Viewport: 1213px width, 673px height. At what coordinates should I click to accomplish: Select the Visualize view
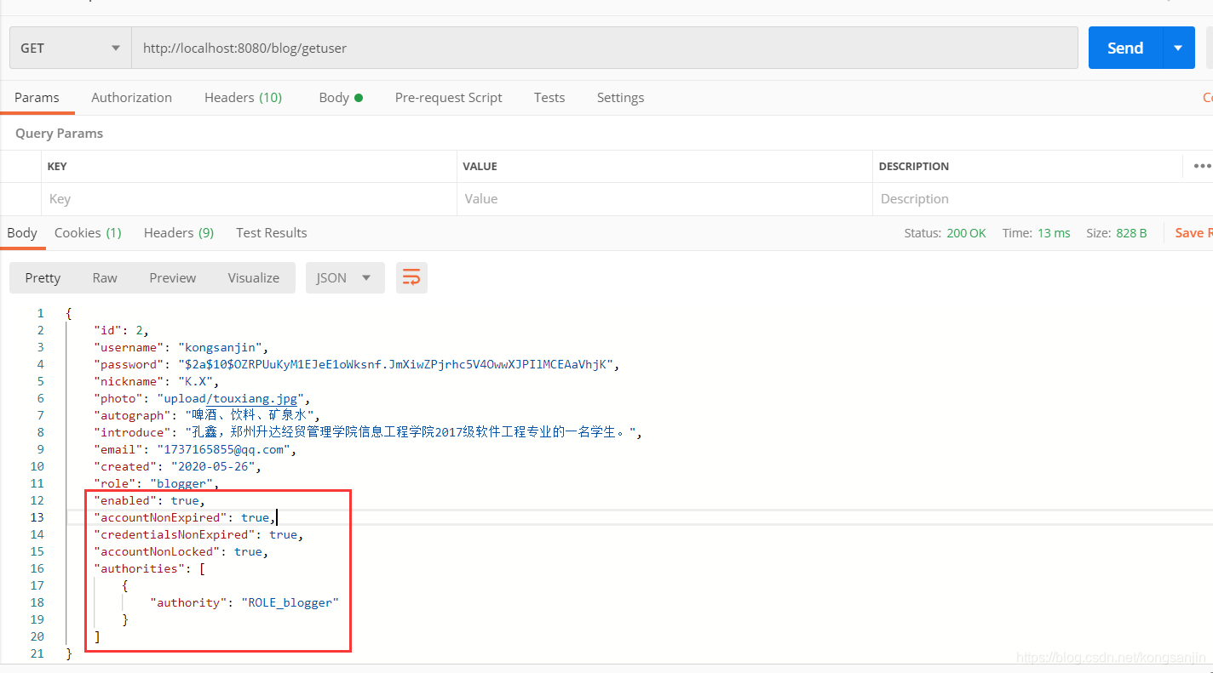point(254,278)
